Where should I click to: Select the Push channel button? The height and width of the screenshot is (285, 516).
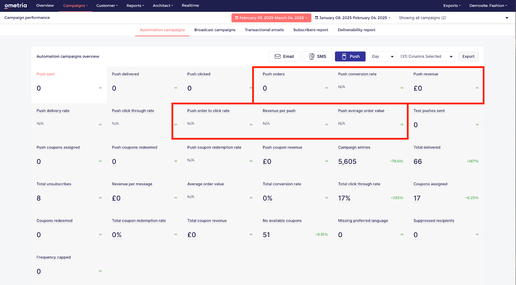click(350, 56)
